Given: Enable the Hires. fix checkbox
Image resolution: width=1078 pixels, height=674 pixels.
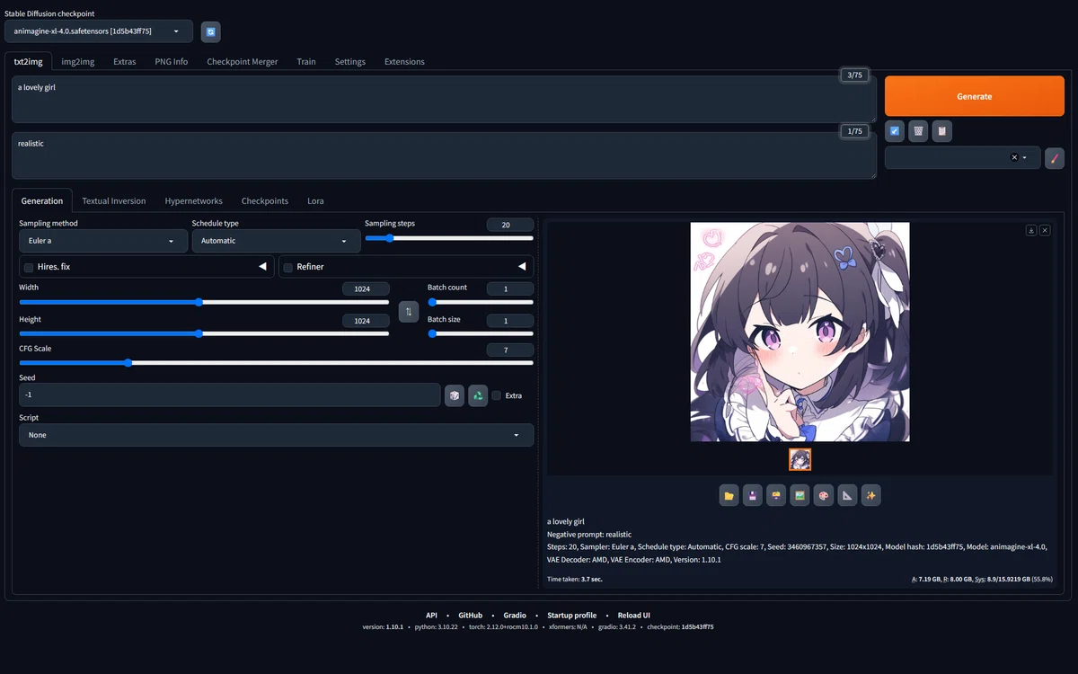Looking at the screenshot, I should pyautogui.click(x=29, y=267).
